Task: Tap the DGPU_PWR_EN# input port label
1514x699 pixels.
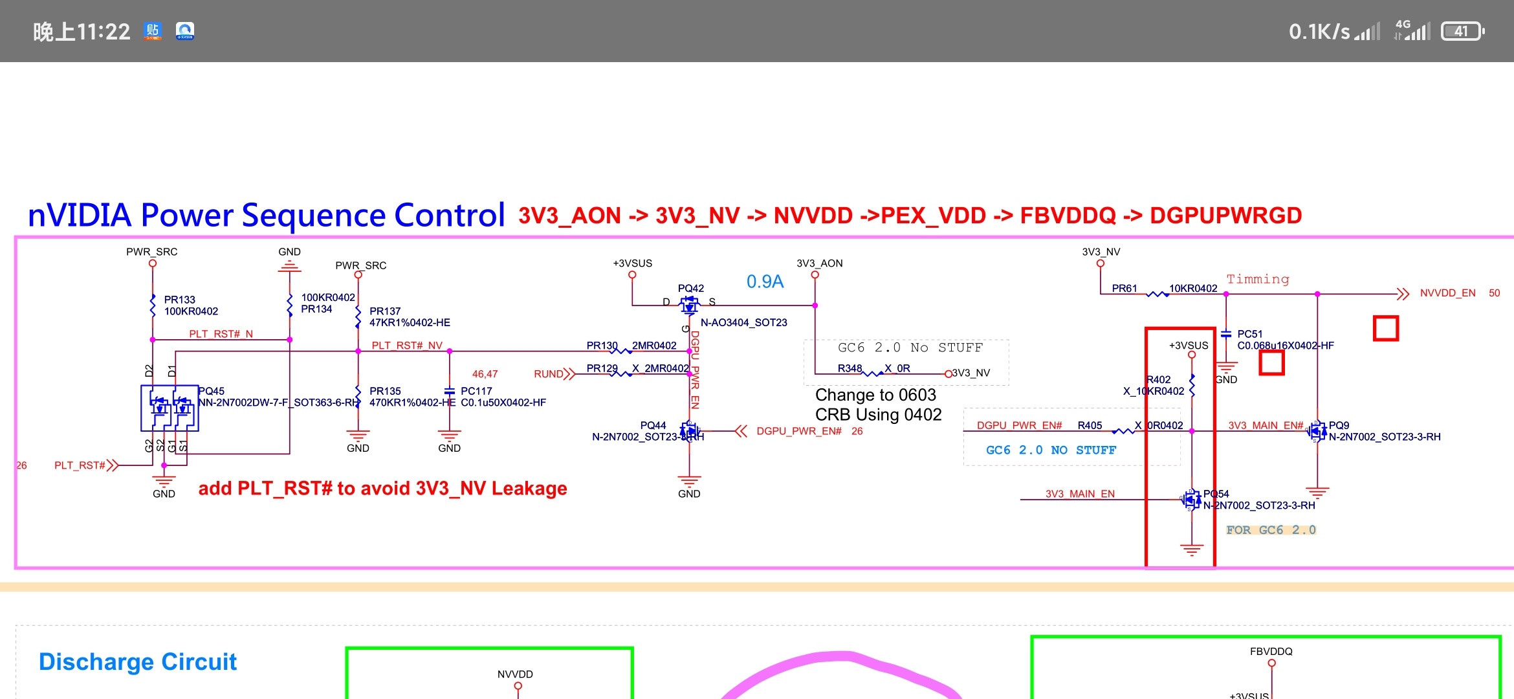Action: point(798,431)
